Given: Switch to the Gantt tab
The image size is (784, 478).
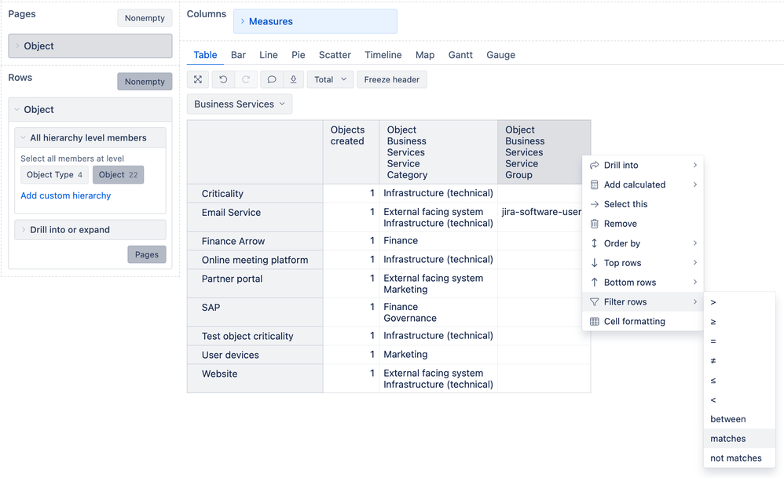Looking at the screenshot, I should [460, 55].
